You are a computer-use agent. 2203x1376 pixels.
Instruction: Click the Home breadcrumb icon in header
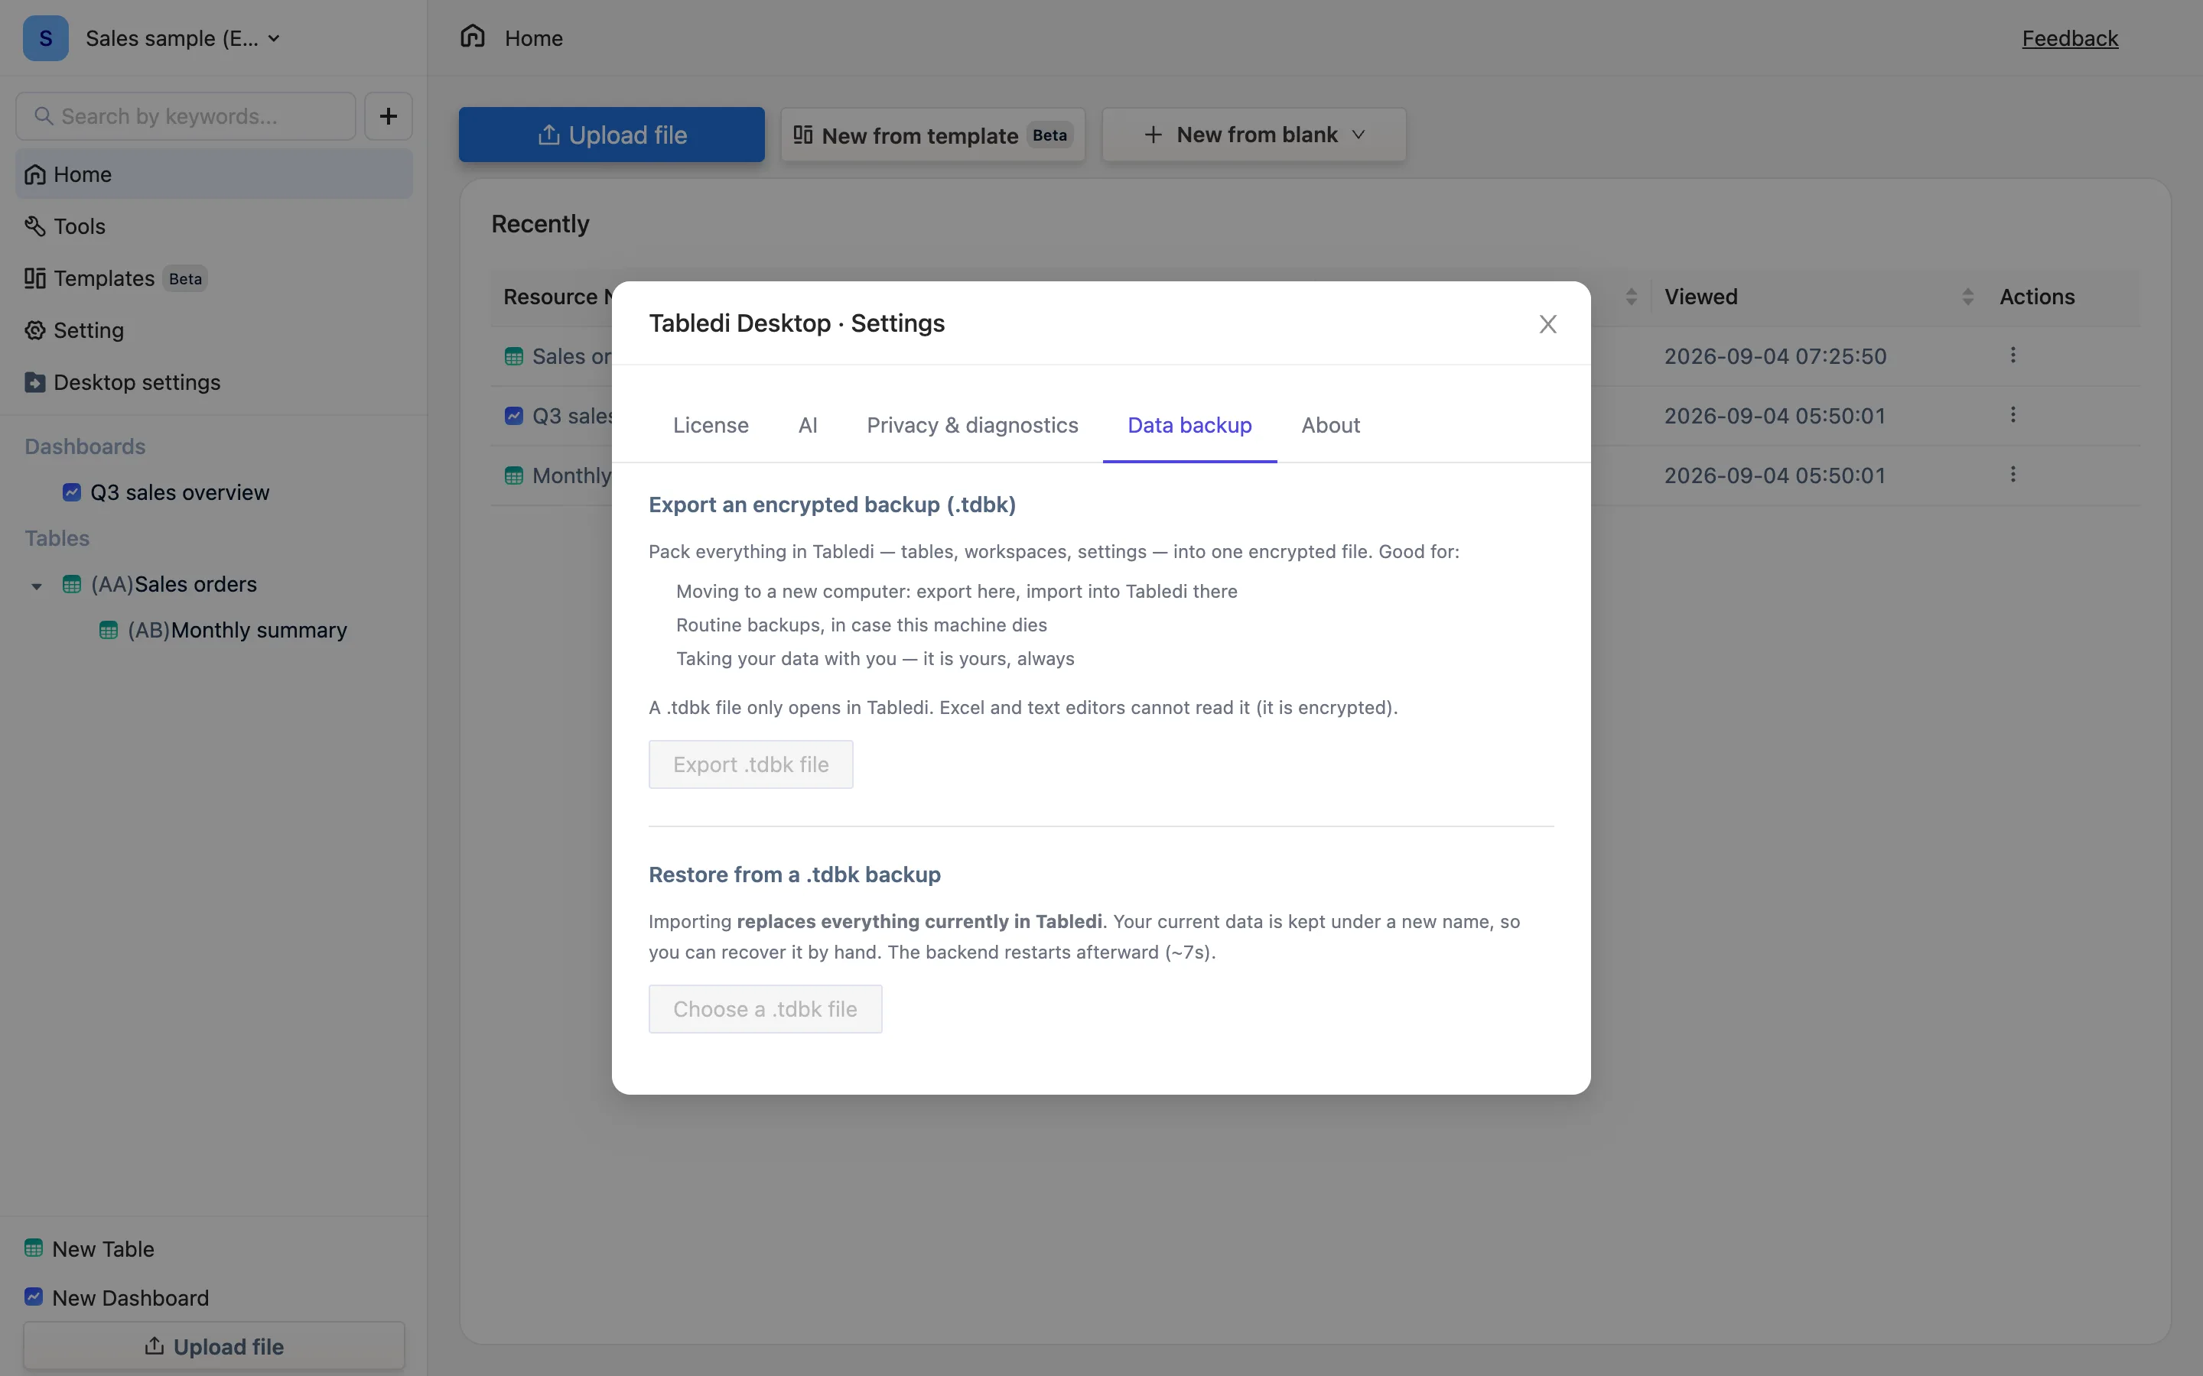pyautogui.click(x=473, y=37)
